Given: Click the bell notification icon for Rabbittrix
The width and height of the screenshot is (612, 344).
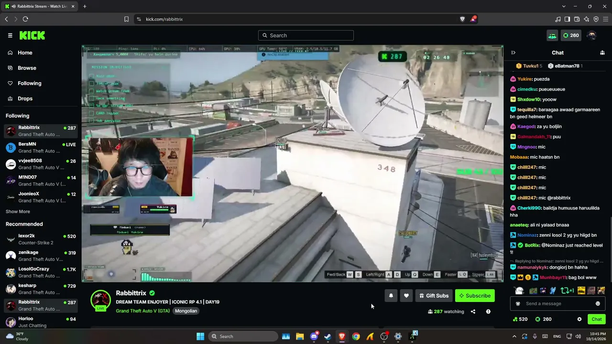Looking at the screenshot, I should click(x=391, y=296).
